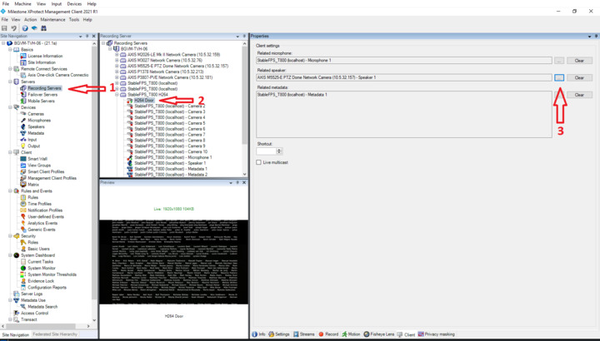Image resolution: width=600 pixels, height=341 pixels.
Task: Expand the AXIS M3027 Network Camera node
Action: pyautogui.click(x=115, y=60)
